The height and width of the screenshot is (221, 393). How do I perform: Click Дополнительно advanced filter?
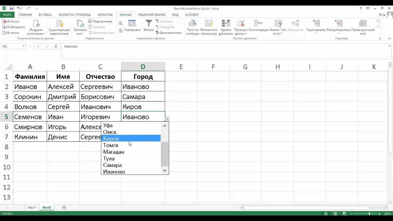pos(168,33)
